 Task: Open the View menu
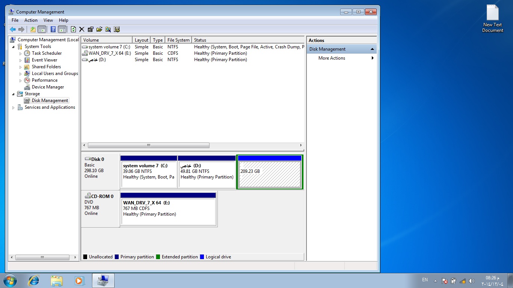(48, 20)
